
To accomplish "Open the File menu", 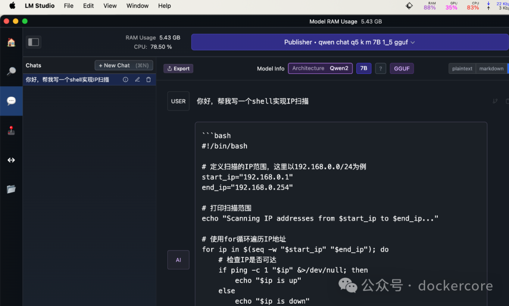I will [x=68, y=6].
